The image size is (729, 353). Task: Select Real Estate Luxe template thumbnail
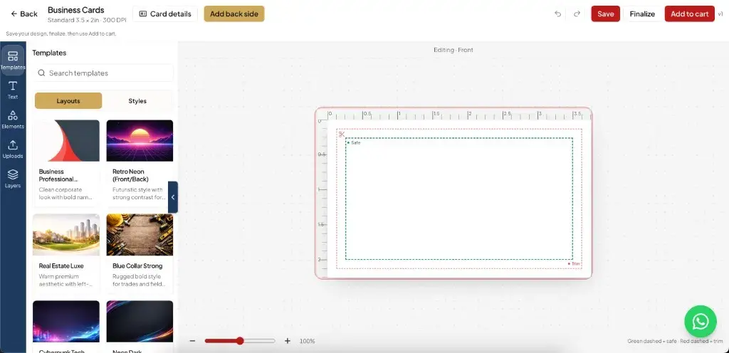coord(66,235)
